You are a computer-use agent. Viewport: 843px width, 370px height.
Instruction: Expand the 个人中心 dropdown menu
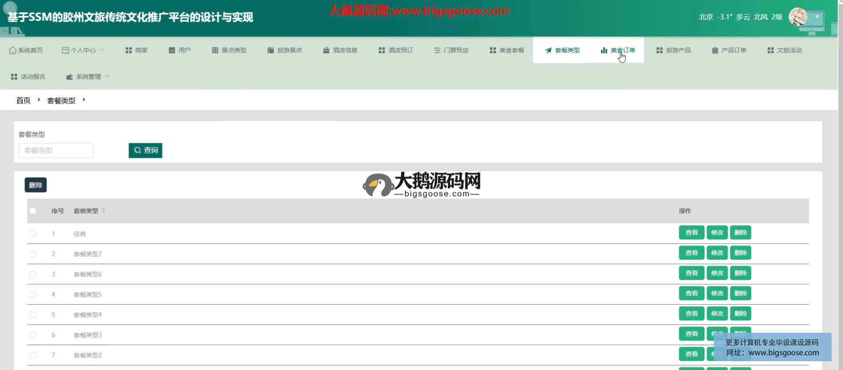click(83, 50)
